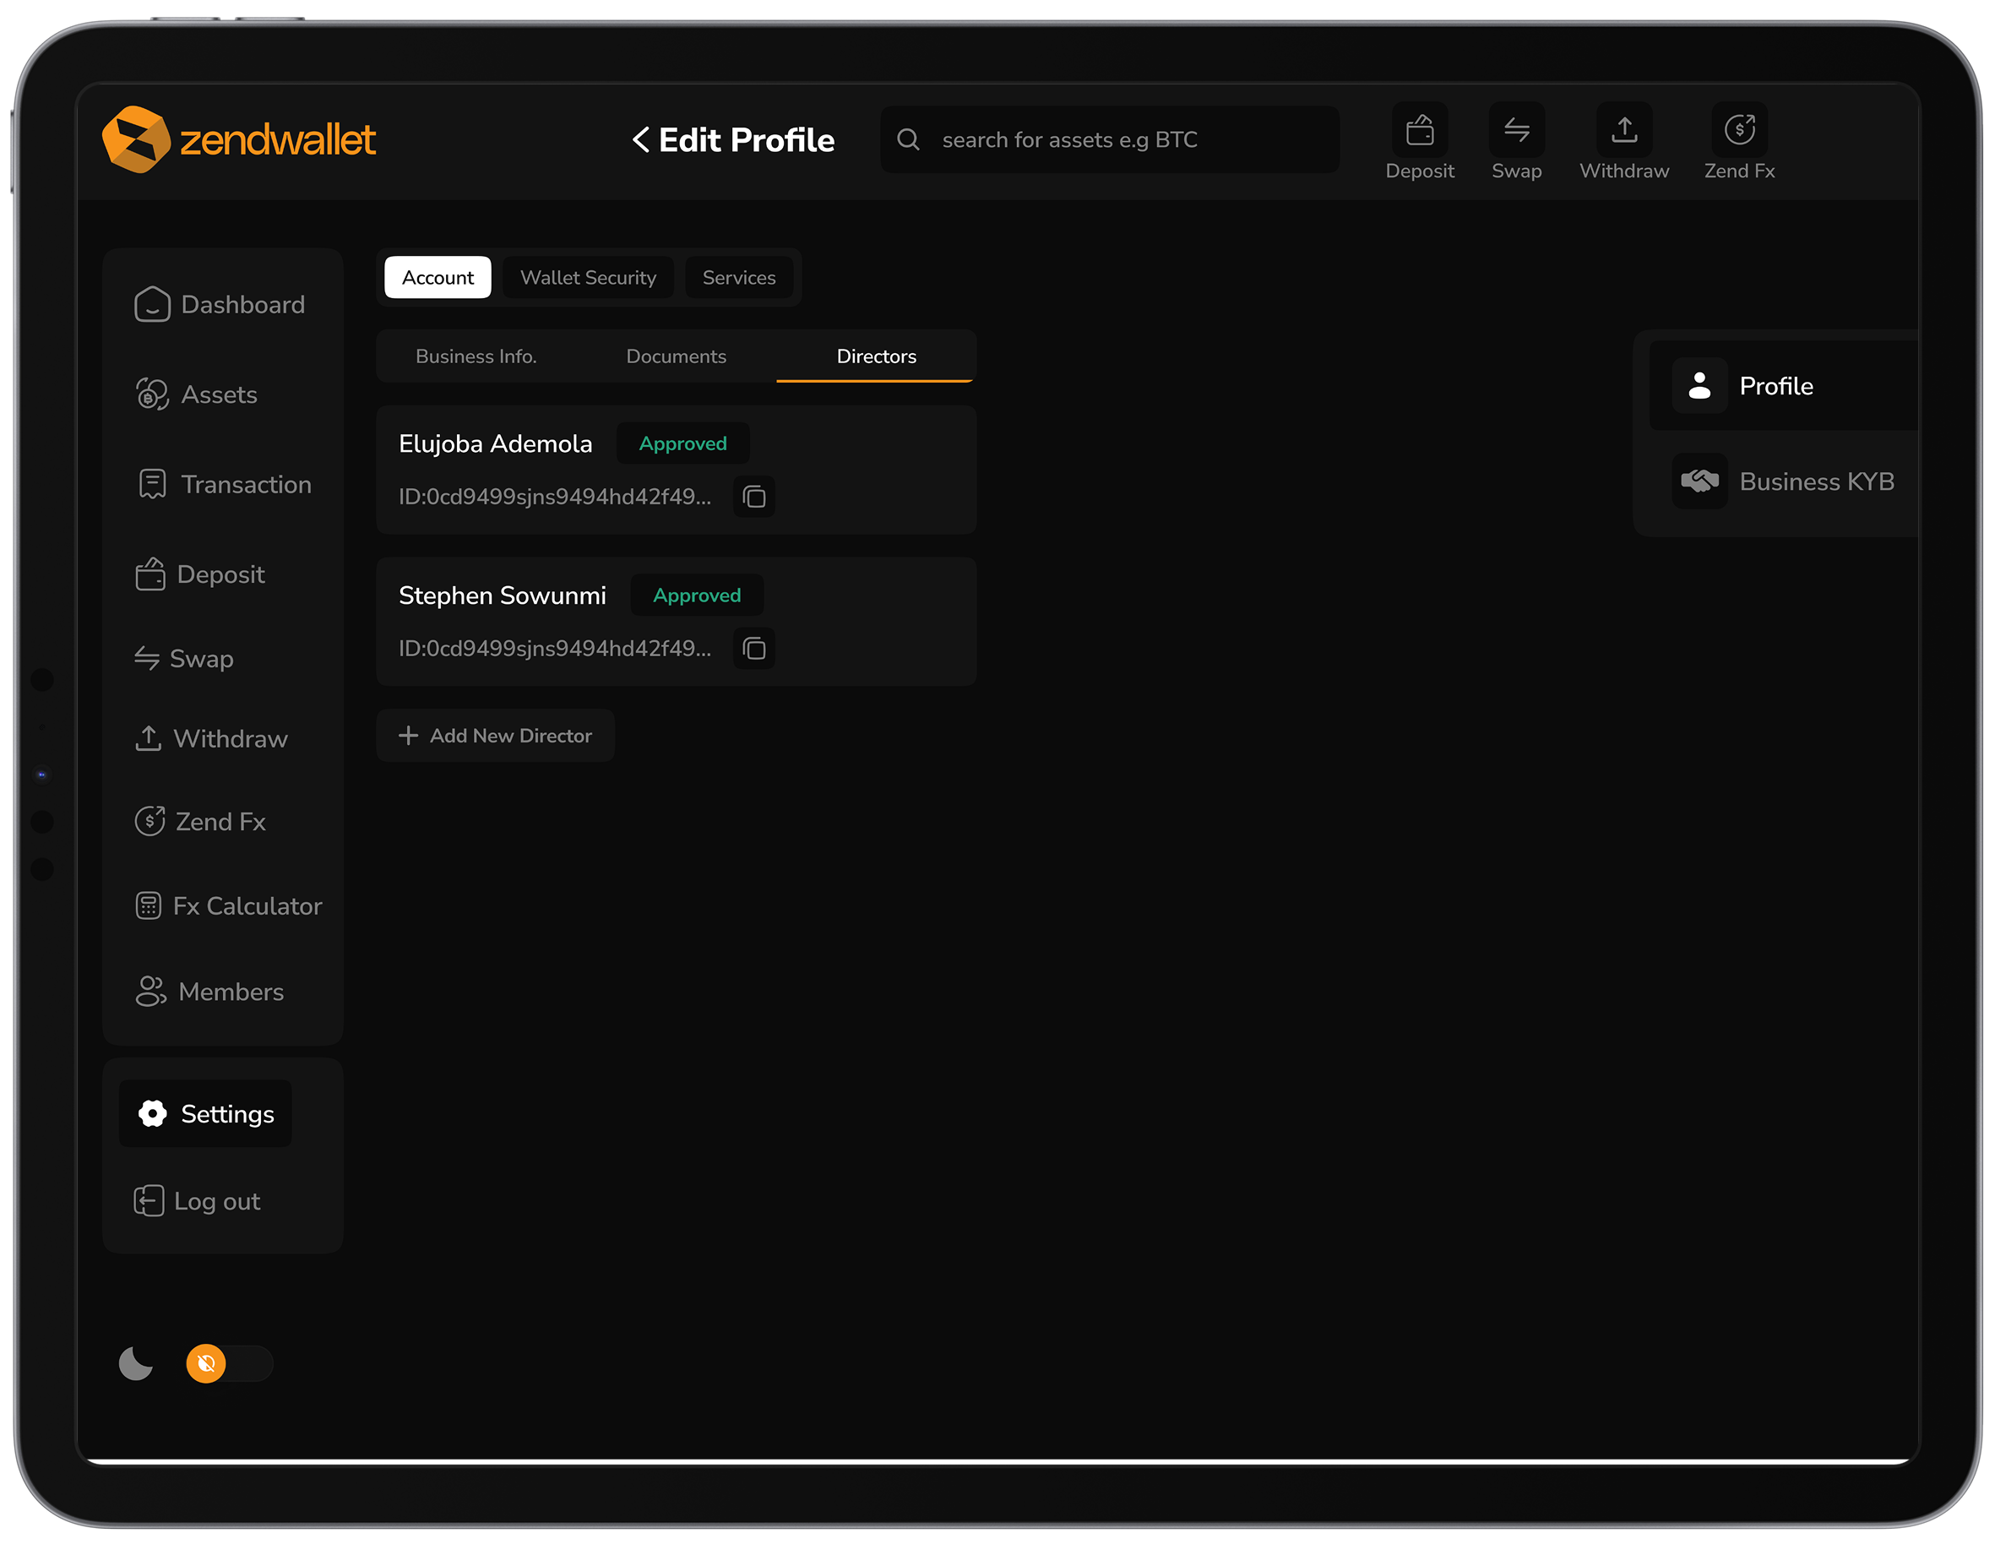Open the Documents tab

[x=675, y=356]
